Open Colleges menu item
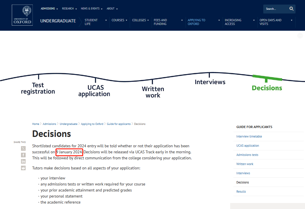This screenshot has height=209, width=305. point(139,20)
